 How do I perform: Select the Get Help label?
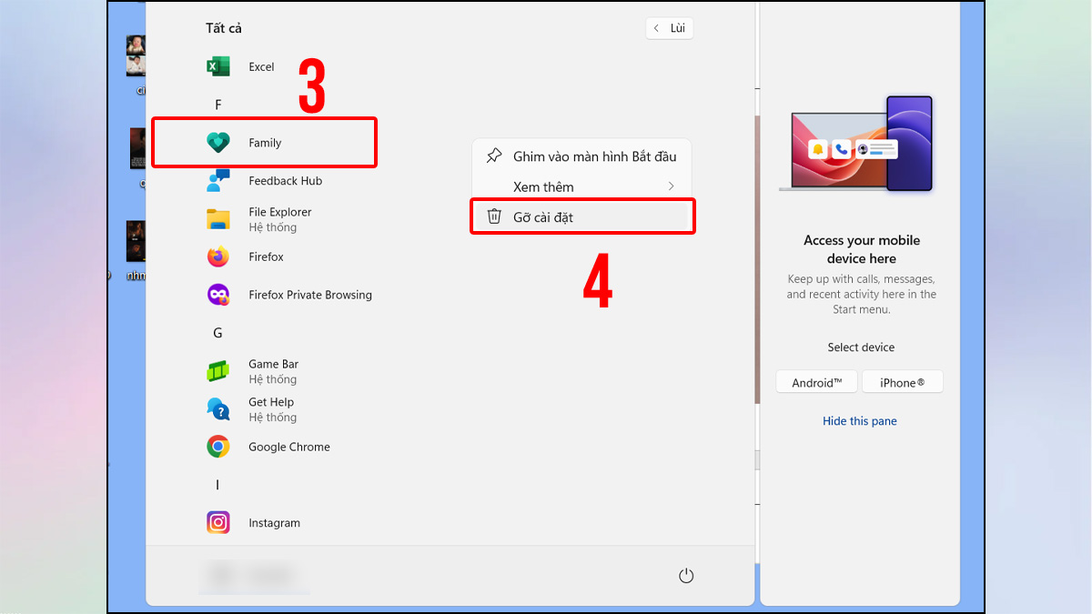click(x=271, y=402)
